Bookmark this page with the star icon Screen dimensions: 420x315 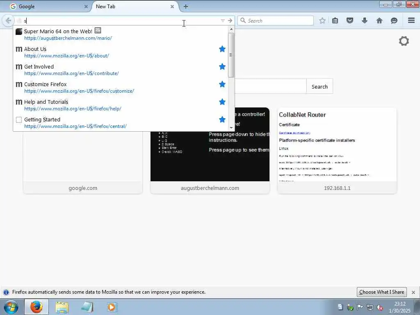tap(322, 21)
